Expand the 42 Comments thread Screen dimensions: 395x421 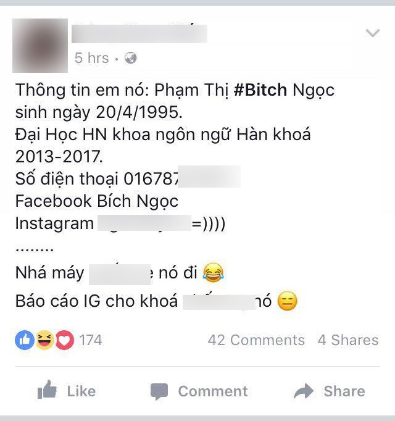click(x=256, y=340)
